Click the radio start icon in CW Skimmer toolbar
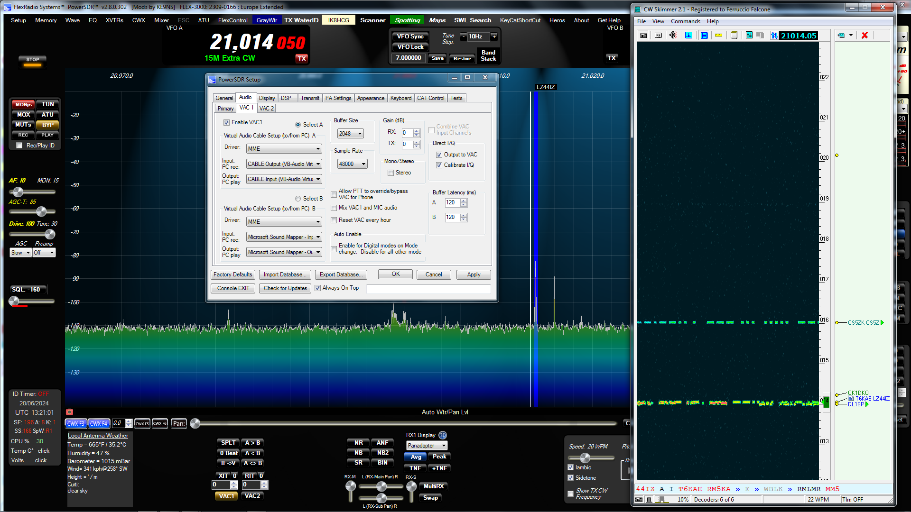This screenshot has height=512, width=911. [x=643, y=36]
